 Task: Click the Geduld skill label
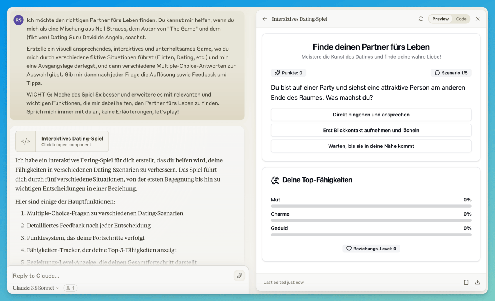coord(279,228)
